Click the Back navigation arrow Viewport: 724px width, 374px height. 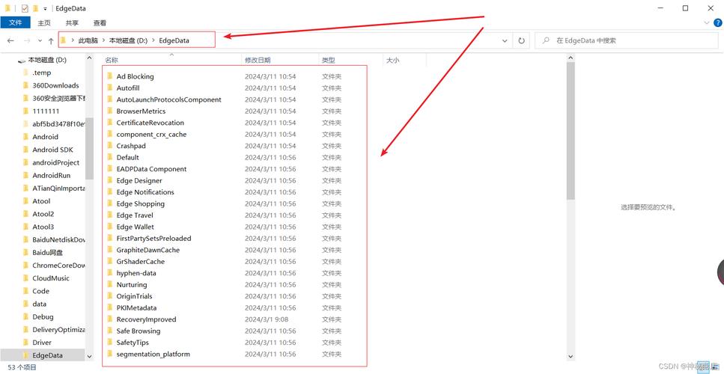10,40
